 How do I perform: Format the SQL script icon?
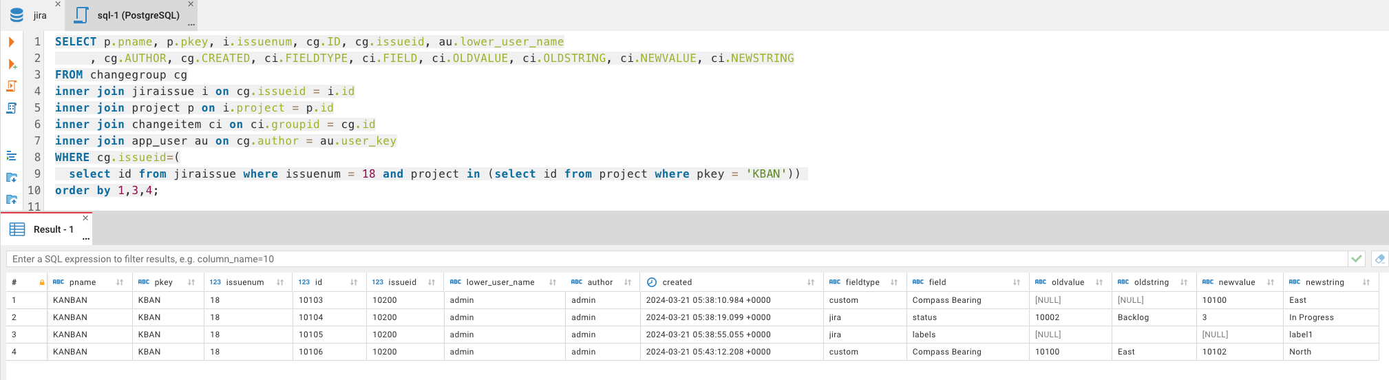coord(11,156)
